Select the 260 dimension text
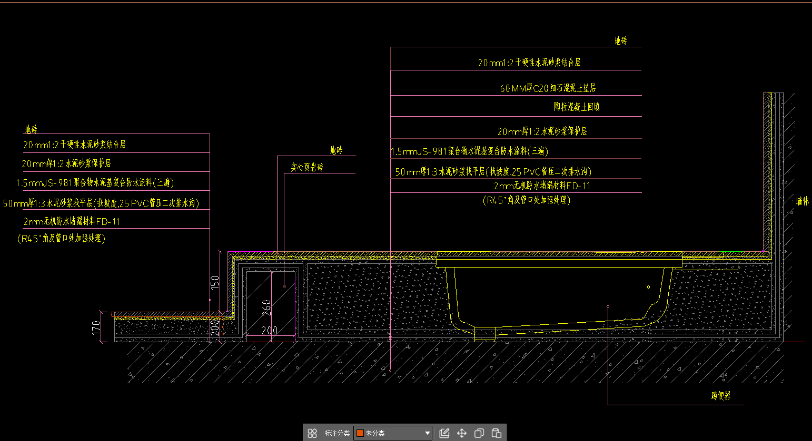The image size is (812, 441). [266, 307]
